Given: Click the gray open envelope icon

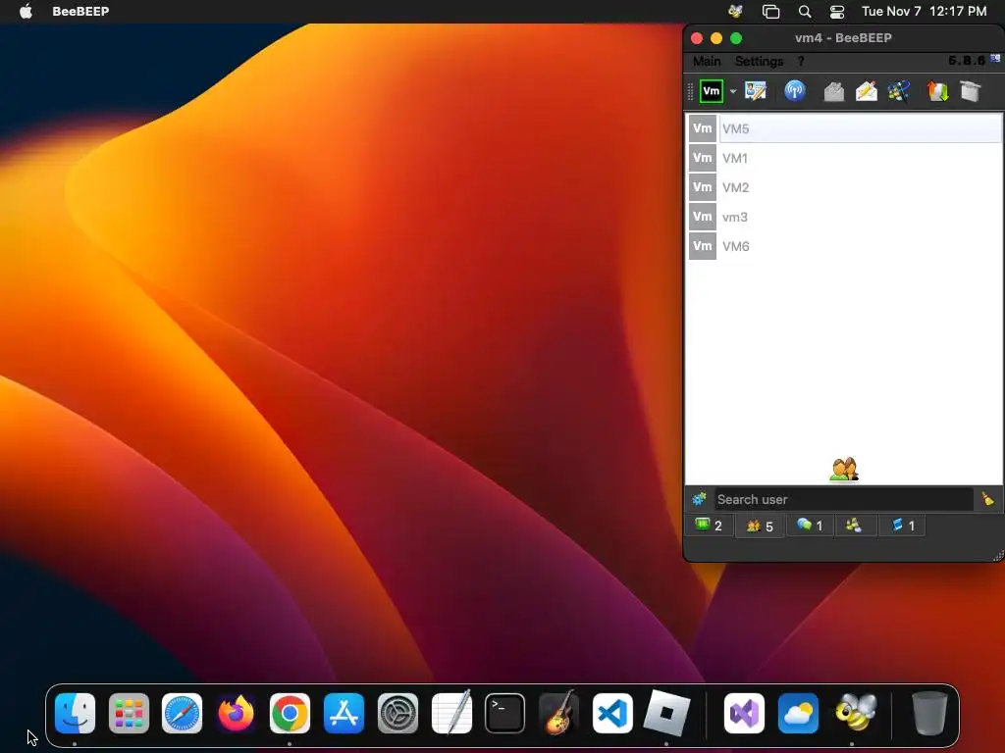Looking at the screenshot, I should point(834,91).
